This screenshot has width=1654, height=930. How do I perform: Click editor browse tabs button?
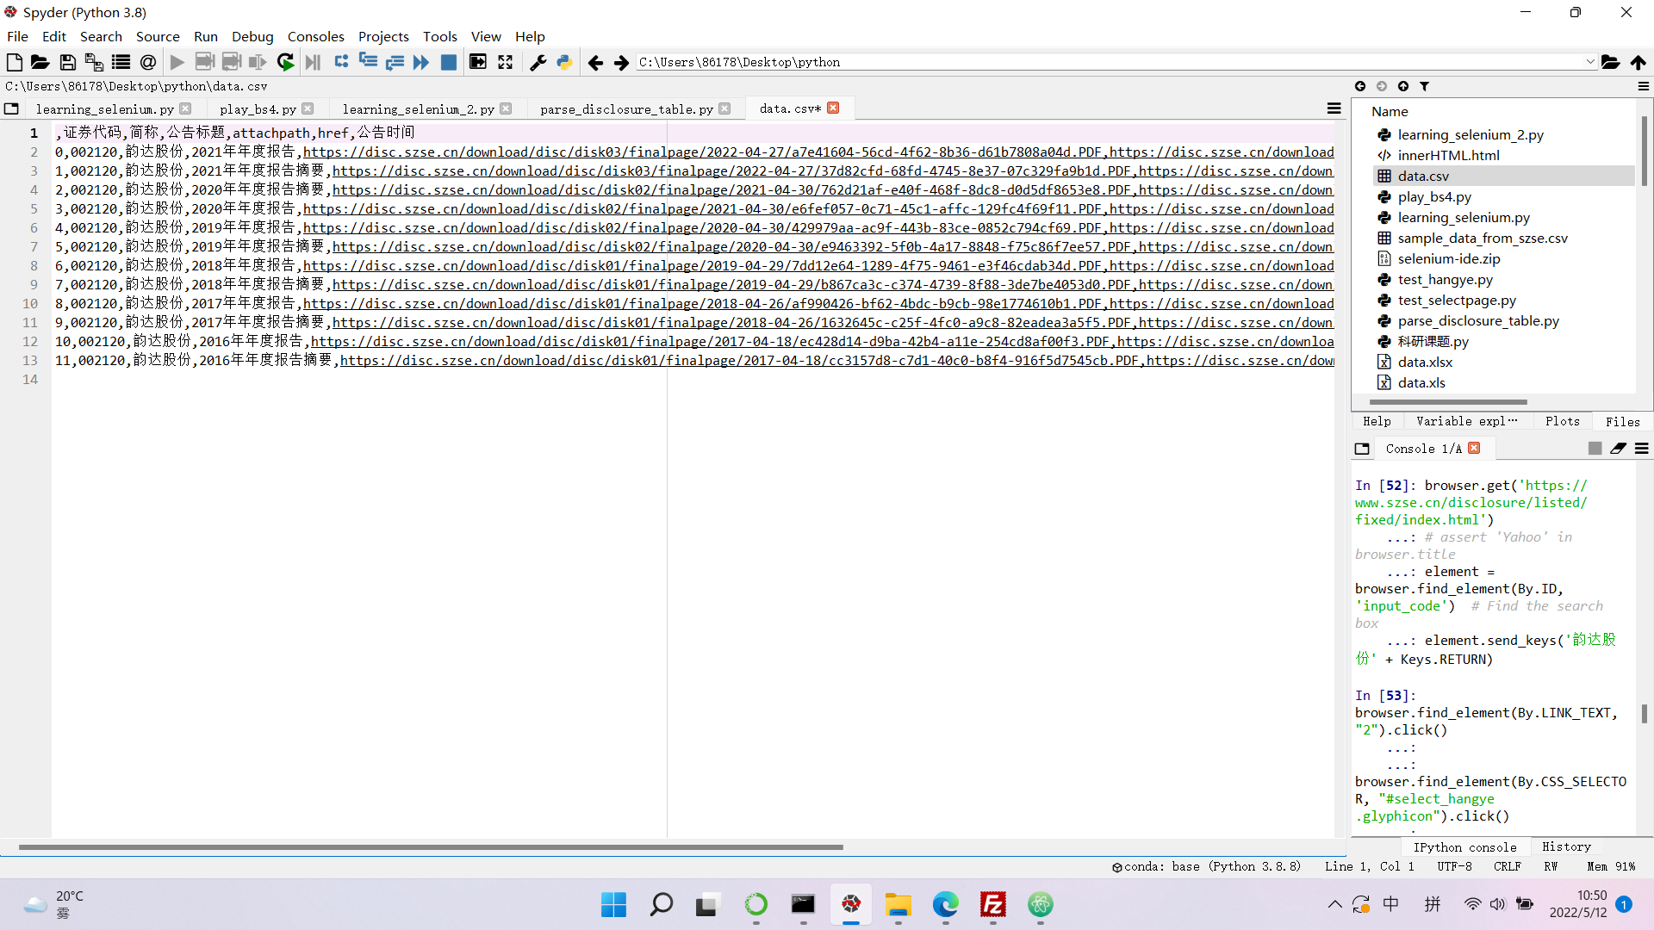coord(11,108)
